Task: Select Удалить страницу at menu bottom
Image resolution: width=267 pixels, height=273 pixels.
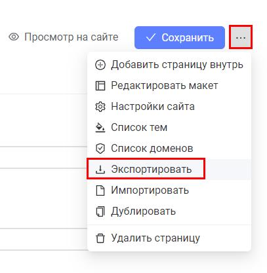Action: click(169, 238)
